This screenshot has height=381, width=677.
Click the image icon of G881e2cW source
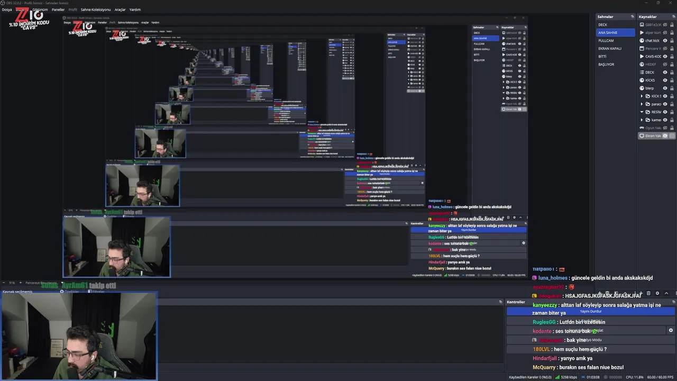click(642, 25)
